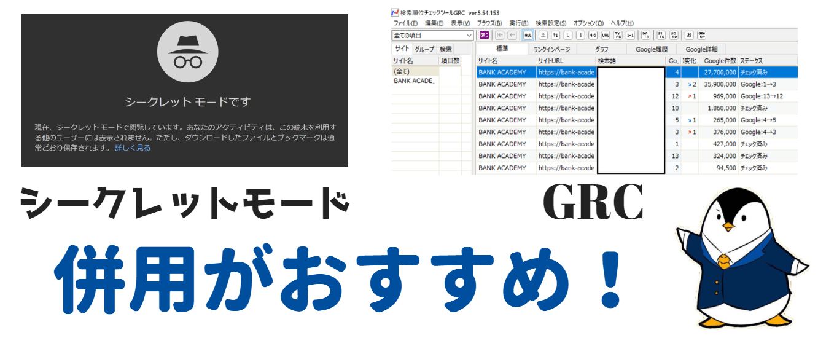Click the incognito hat-and-glasses icon
818x346 pixels.
coord(188,52)
